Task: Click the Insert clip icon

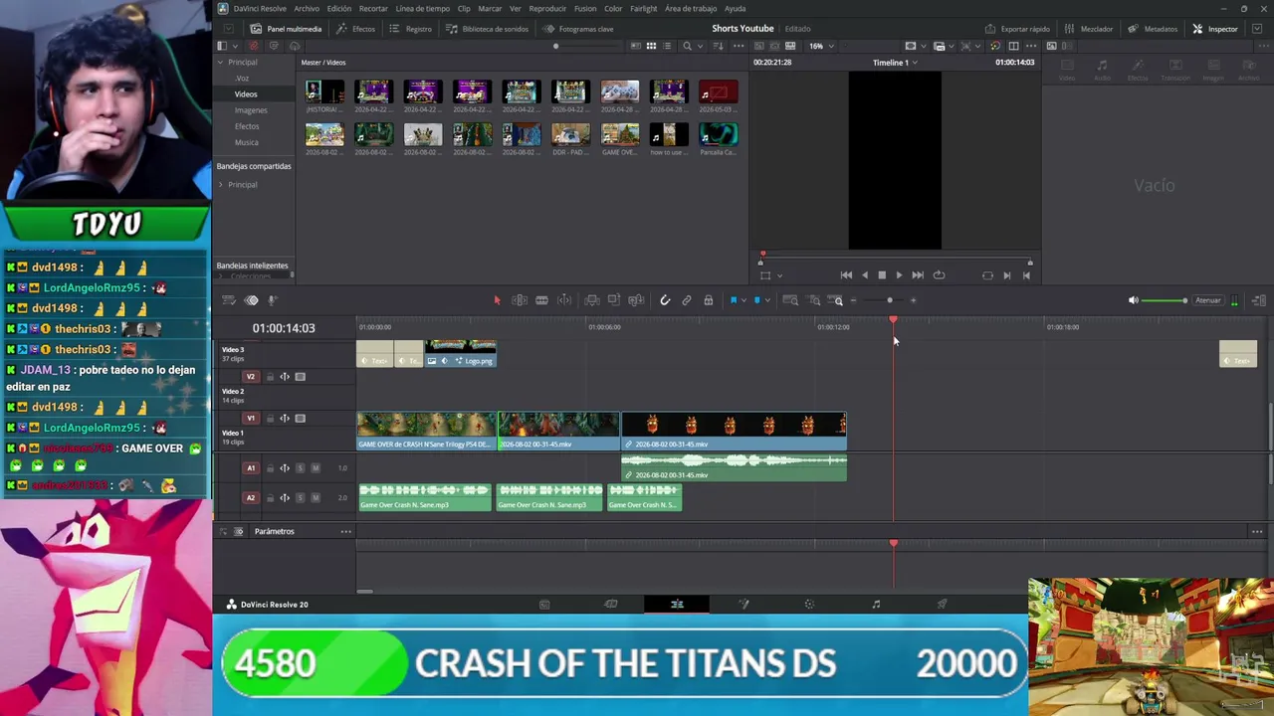Action: [x=592, y=300]
